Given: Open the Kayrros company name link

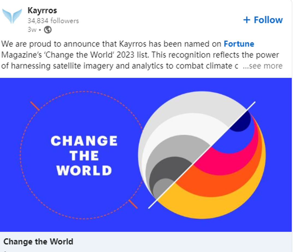Looking at the screenshot, I should (42, 11).
